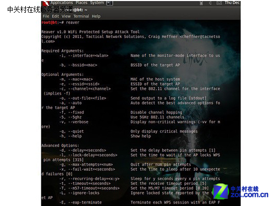Viewport: 275px width, 206px height.
Task: Open the mail envelope tray icon
Action: (219, 3)
